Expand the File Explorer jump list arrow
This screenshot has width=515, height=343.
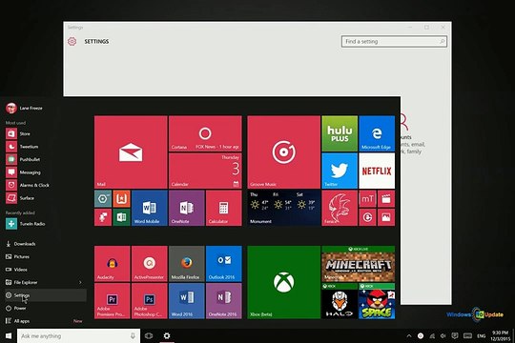pos(80,282)
